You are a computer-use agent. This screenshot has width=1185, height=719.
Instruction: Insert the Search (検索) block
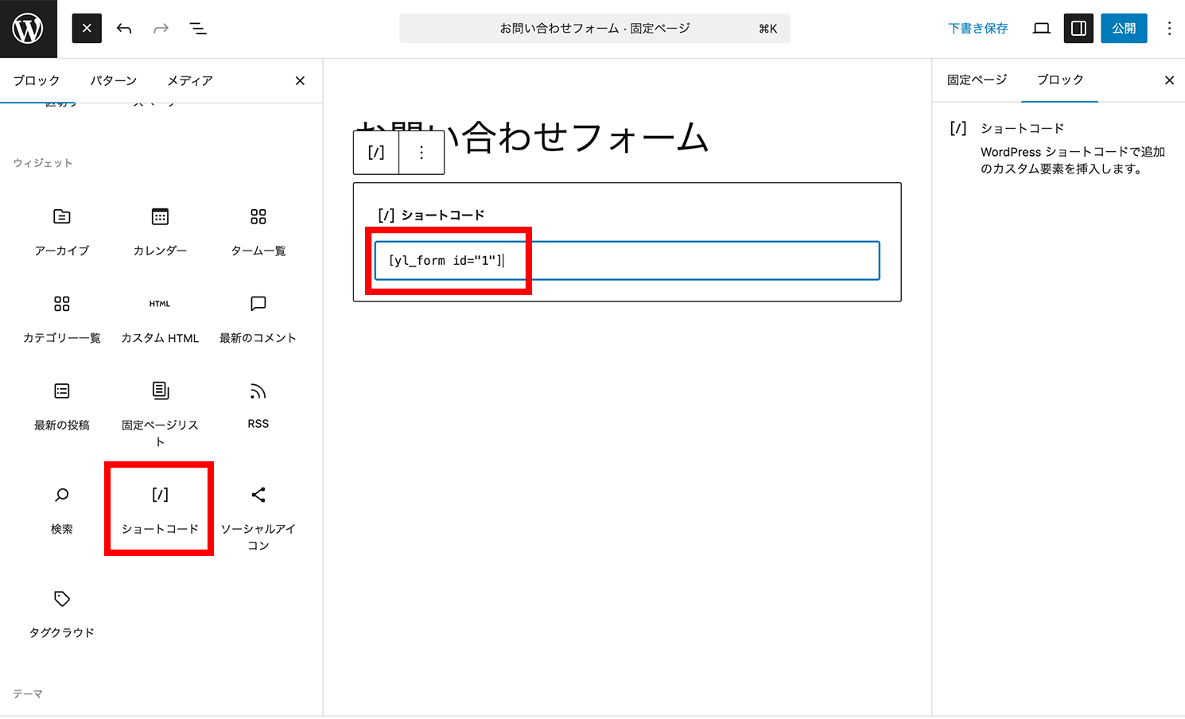(62, 509)
